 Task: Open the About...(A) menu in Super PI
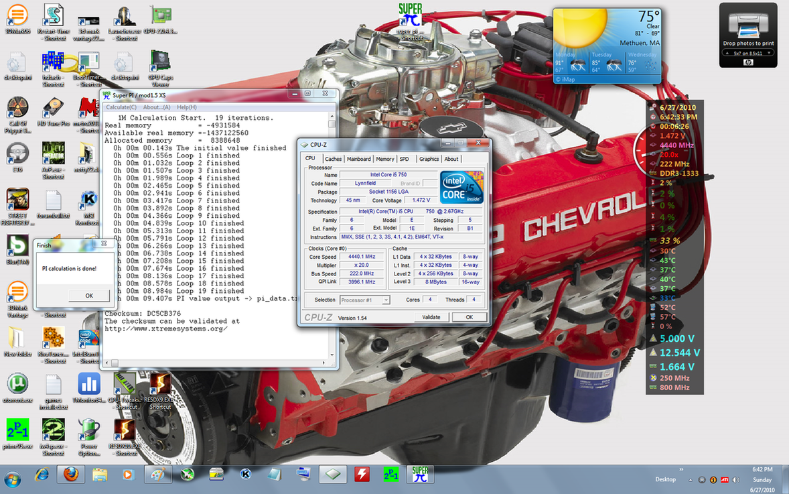coord(157,107)
